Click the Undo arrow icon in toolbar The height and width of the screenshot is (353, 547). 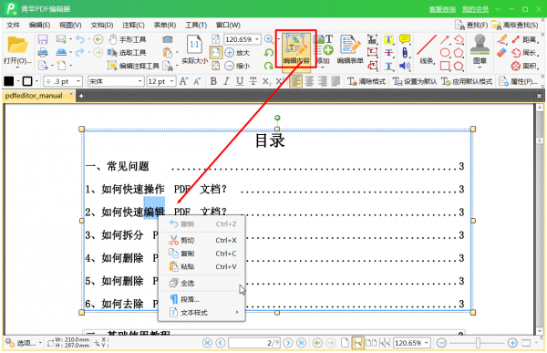(x=80, y=39)
